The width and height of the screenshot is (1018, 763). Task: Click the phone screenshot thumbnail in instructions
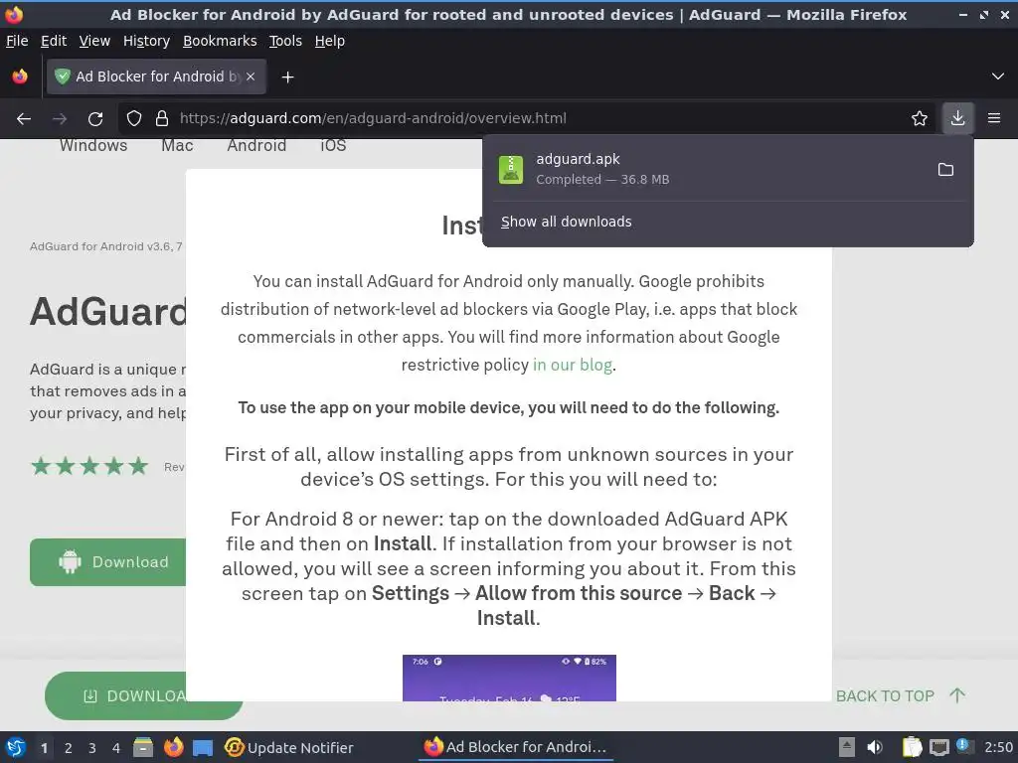(509, 678)
